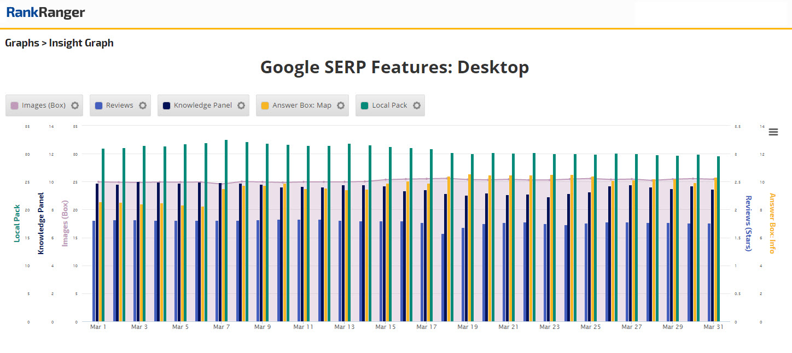This screenshot has width=792, height=353.
Task: Click the orange Answer Box: Map swatch
Action: point(265,105)
